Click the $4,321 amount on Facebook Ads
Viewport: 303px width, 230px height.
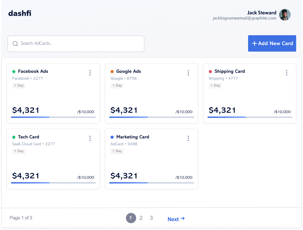(x=26, y=110)
